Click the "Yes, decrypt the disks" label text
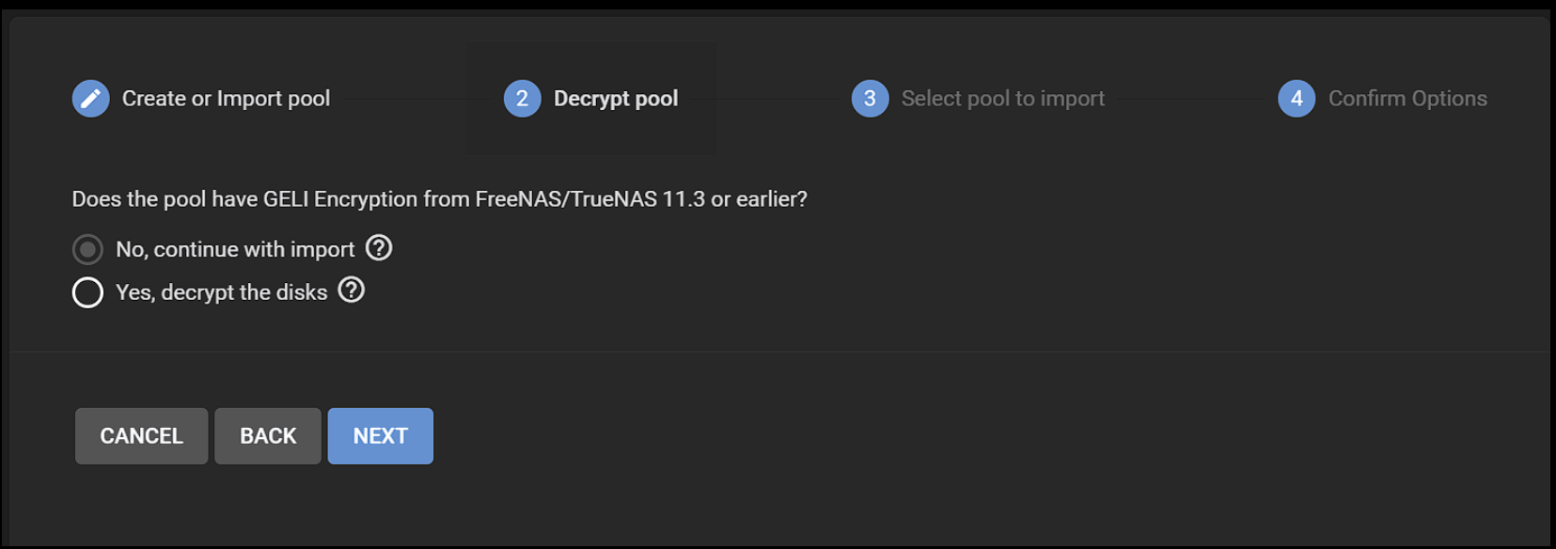Image resolution: width=1556 pixels, height=549 pixels. (221, 292)
